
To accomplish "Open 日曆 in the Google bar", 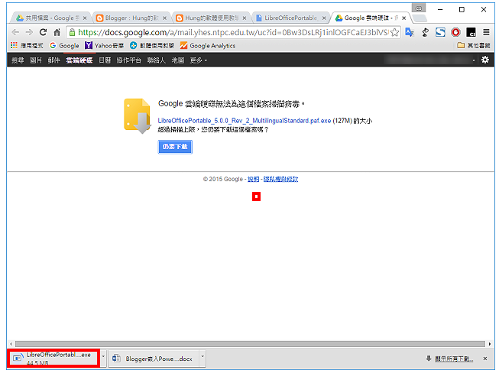I will click(105, 60).
